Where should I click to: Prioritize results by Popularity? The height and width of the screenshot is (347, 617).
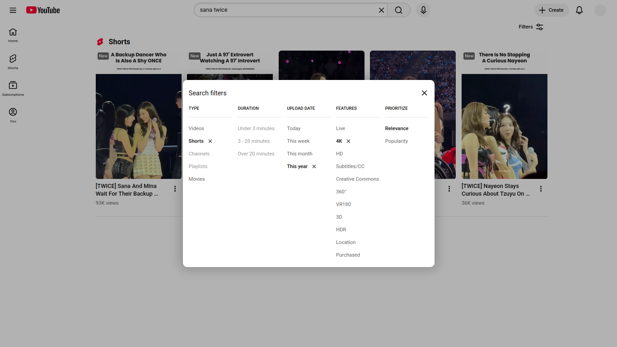click(x=397, y=141)
